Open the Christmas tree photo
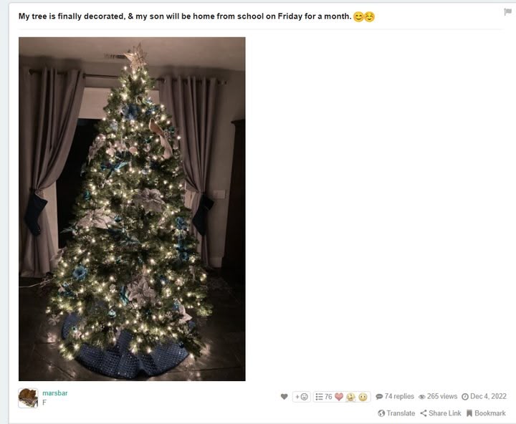The height and width of the screenshot is (424, 516). [x=132, y=209]
